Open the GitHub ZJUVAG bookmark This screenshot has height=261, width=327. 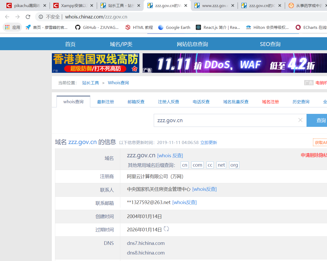[x=97, y=27]
